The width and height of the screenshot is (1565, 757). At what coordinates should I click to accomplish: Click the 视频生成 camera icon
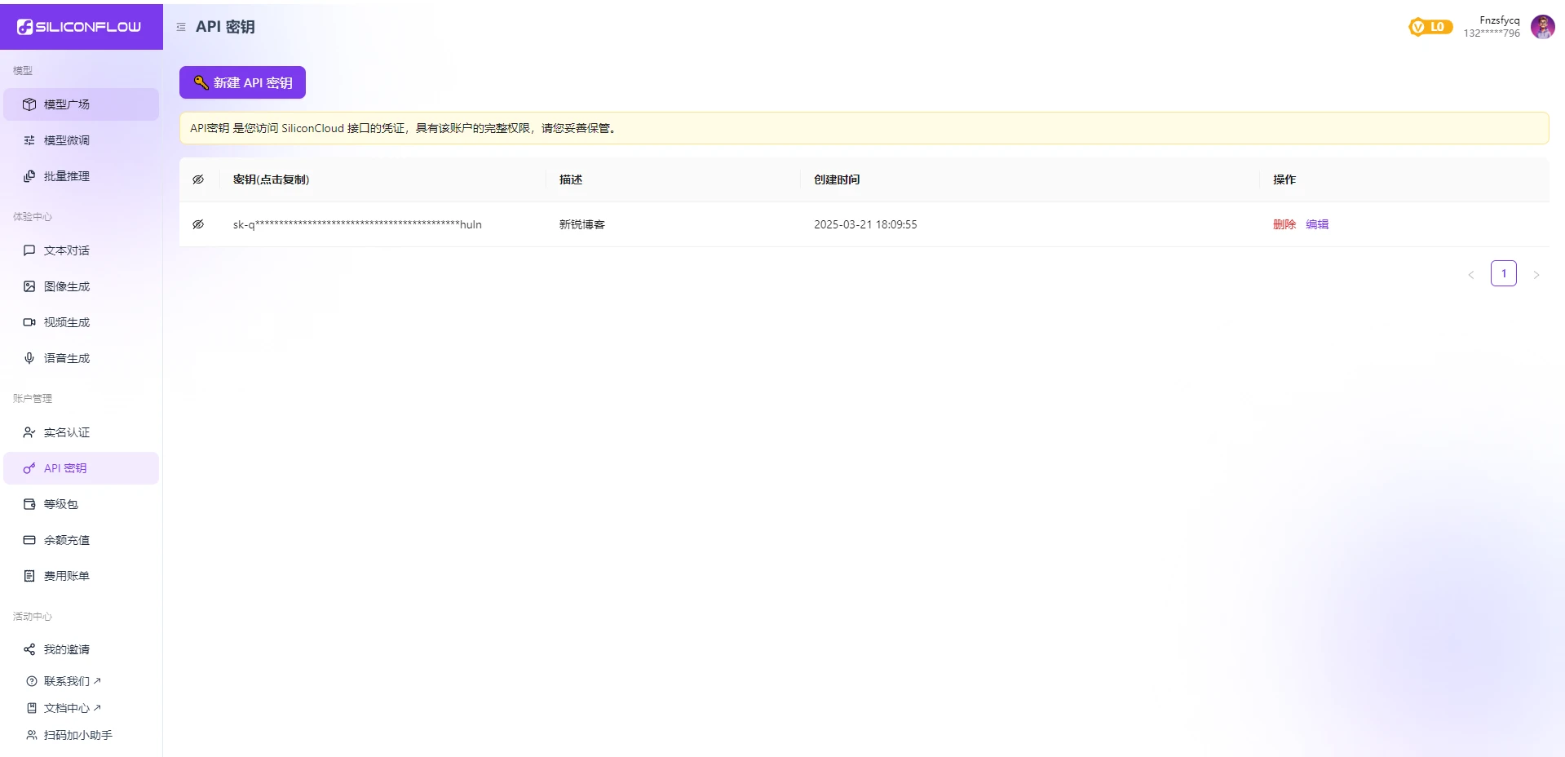pos(29,322)
